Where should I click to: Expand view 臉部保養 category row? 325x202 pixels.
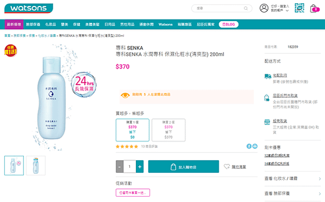click(x=293, y=193)
